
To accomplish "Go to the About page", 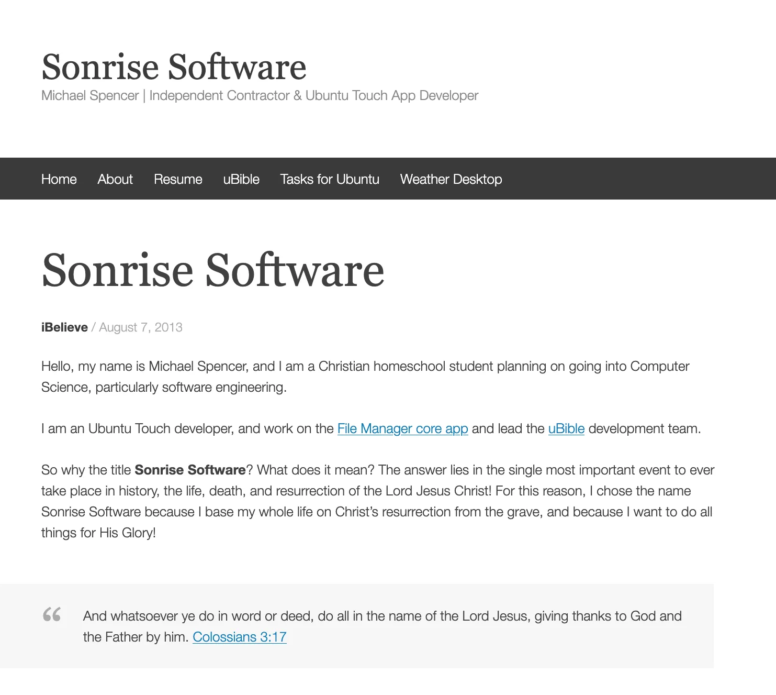I will [115, 179].
